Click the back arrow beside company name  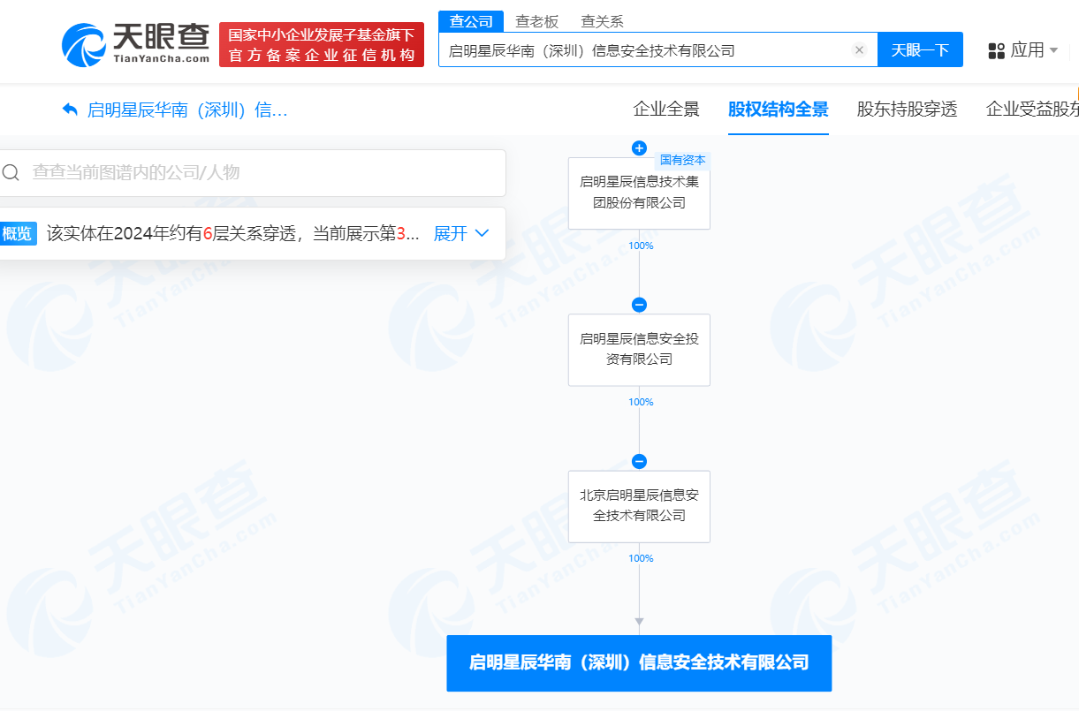click(x=71, y=110)
